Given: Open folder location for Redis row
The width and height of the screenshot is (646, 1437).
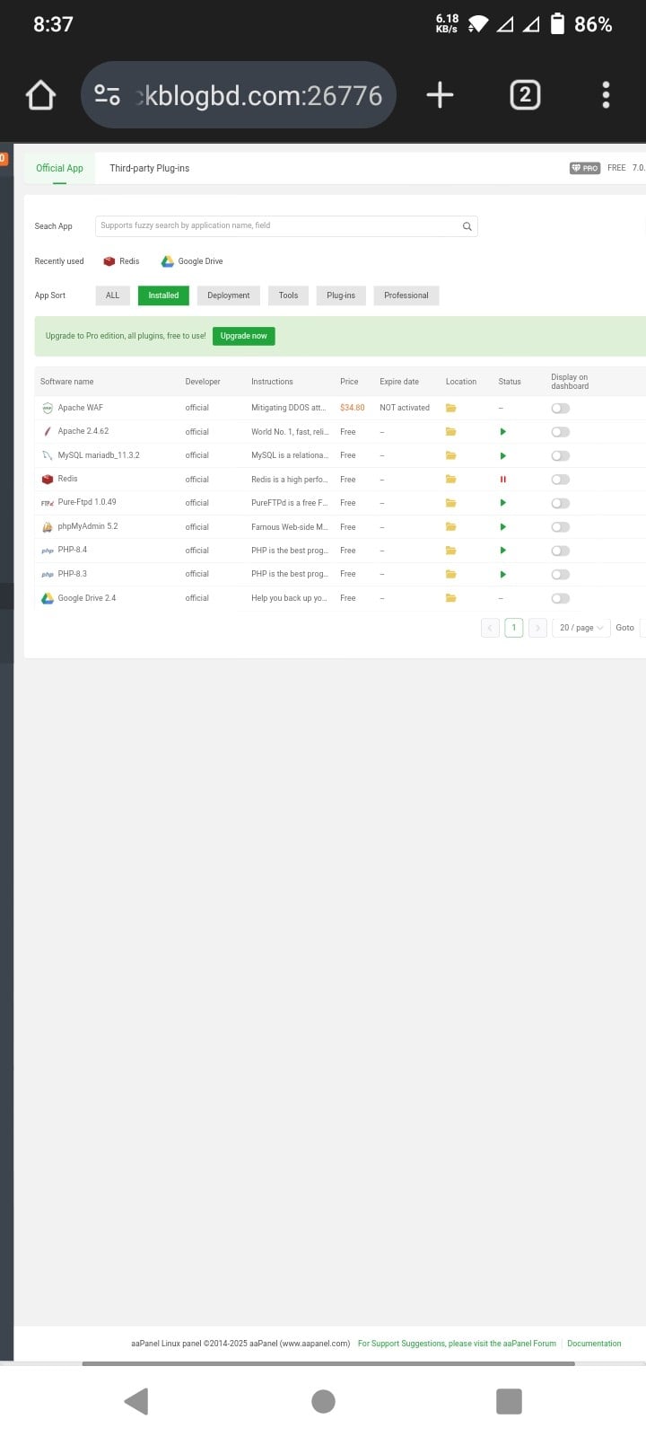Looking at the screenshot, I should point(451,480).
